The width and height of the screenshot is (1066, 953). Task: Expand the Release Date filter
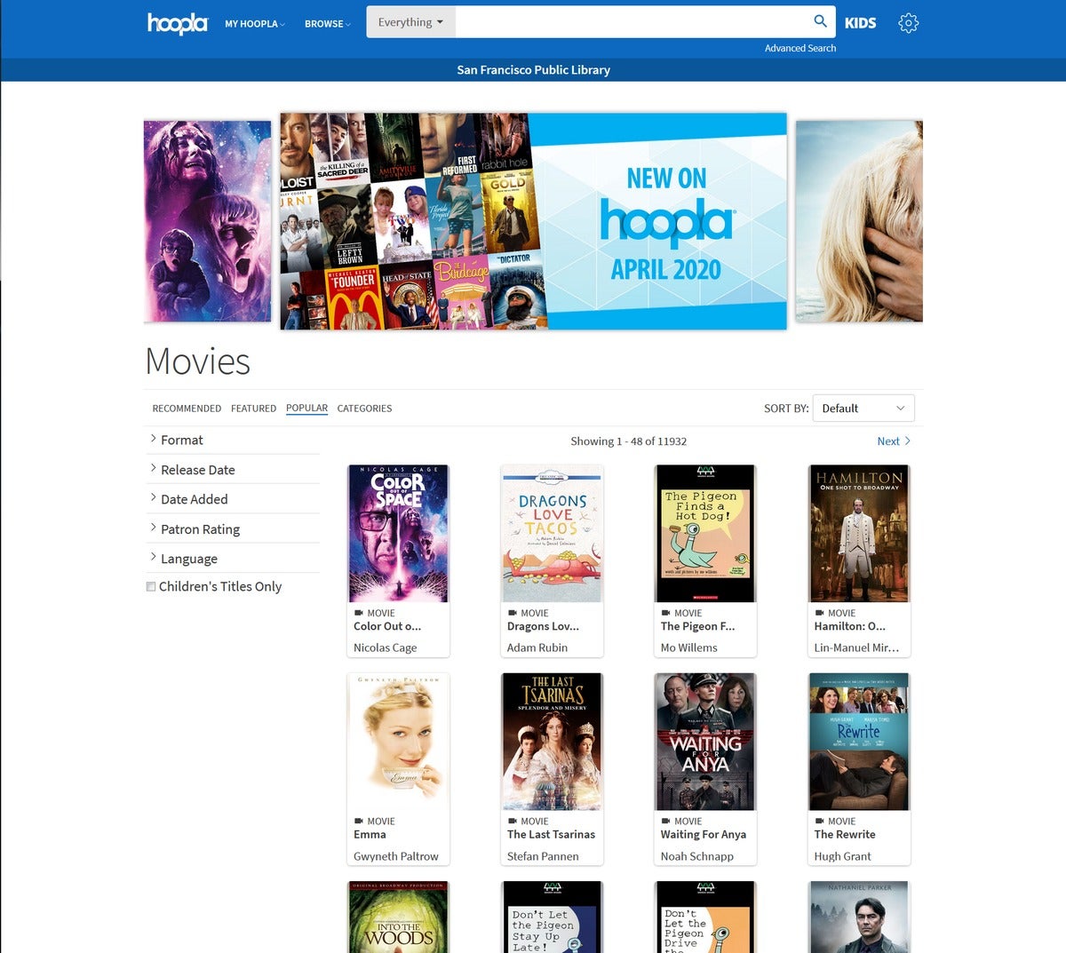coord(232,470)
